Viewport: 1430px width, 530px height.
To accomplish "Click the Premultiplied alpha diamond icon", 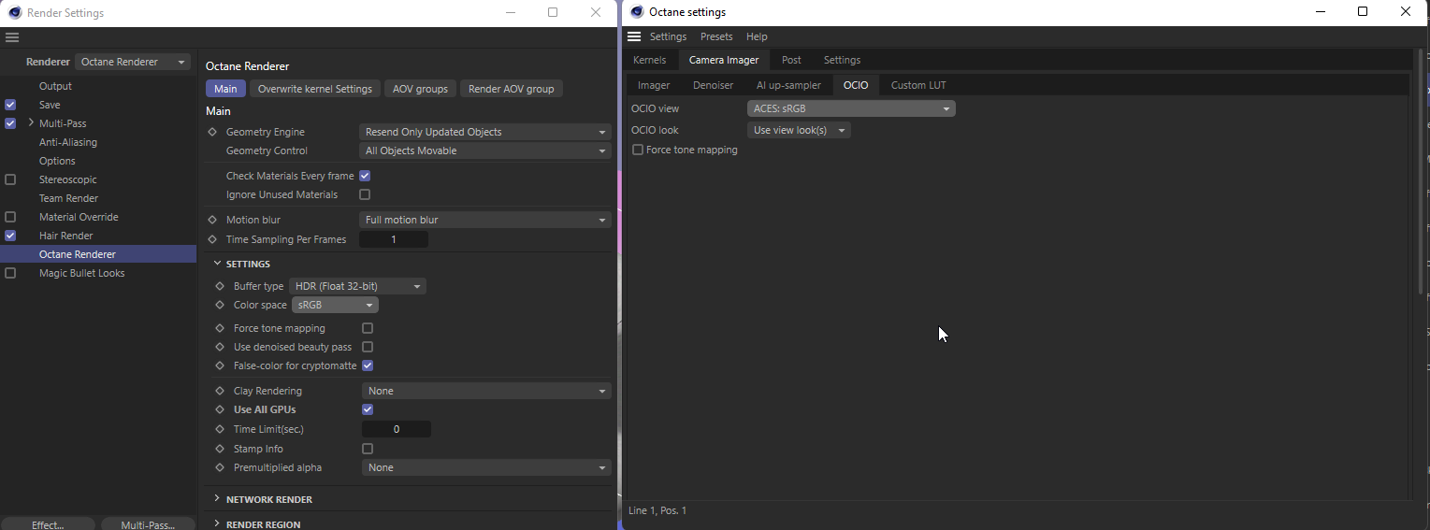I will tap(220, 467).
